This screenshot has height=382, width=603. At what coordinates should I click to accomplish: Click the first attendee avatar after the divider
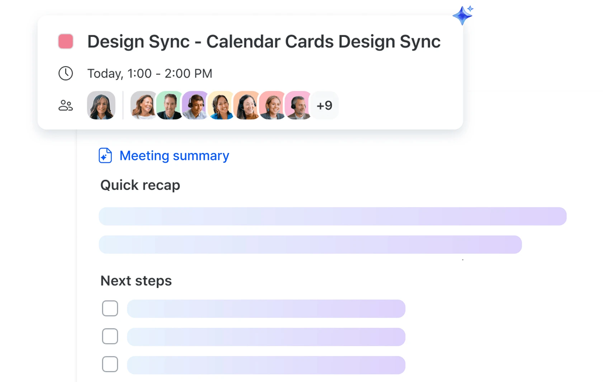(143, 105)
